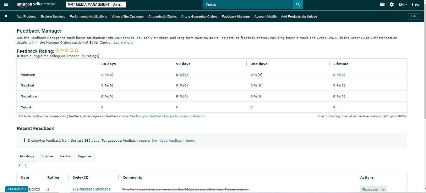Click the Comments column header

[x=132, y=177]
